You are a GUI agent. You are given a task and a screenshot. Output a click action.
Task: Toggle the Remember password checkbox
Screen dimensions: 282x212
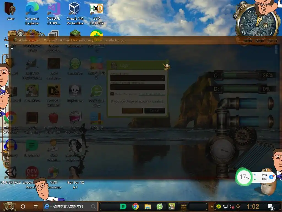112,94
